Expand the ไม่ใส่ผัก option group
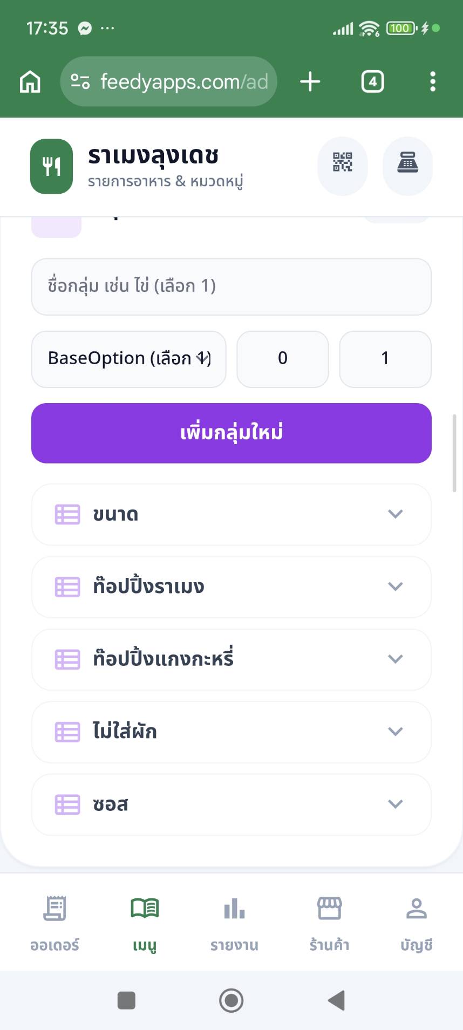463x1030 pixels. [395, 732]
